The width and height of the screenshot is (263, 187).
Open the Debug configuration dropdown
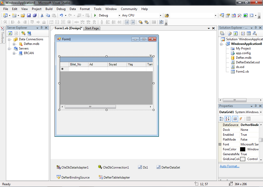tap(119, 15)
